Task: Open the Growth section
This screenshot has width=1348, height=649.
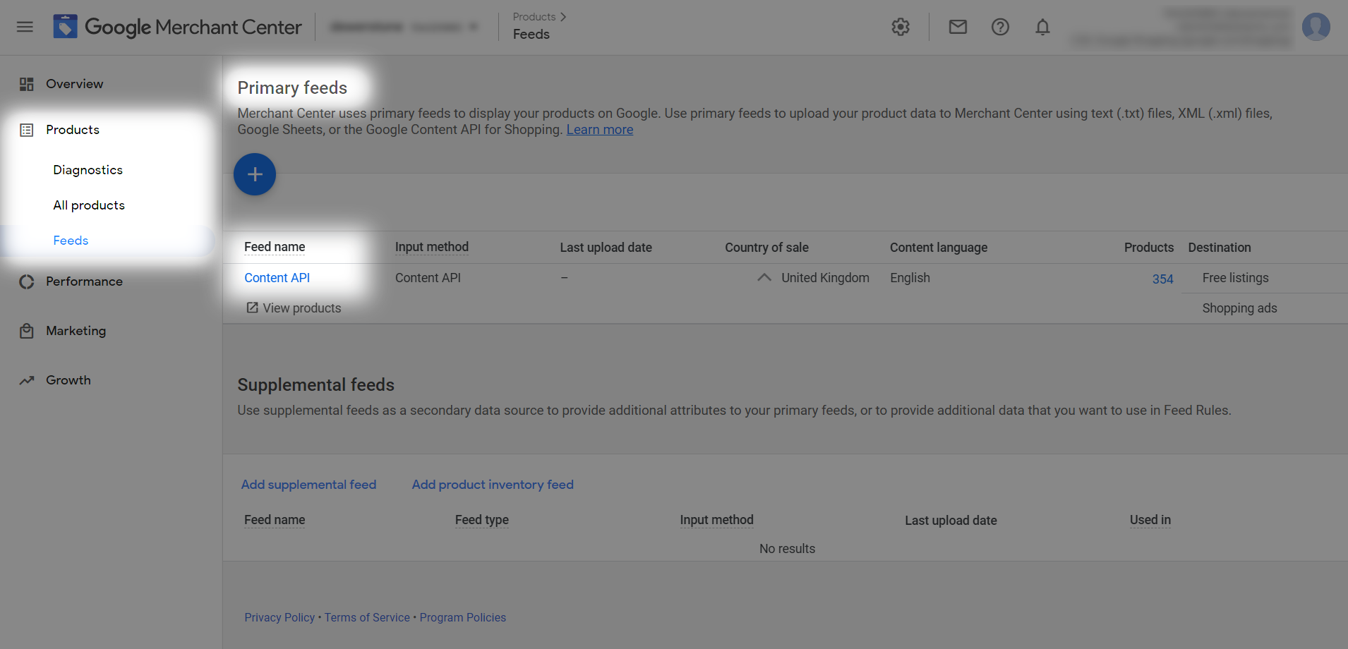Action: (68, 380)
